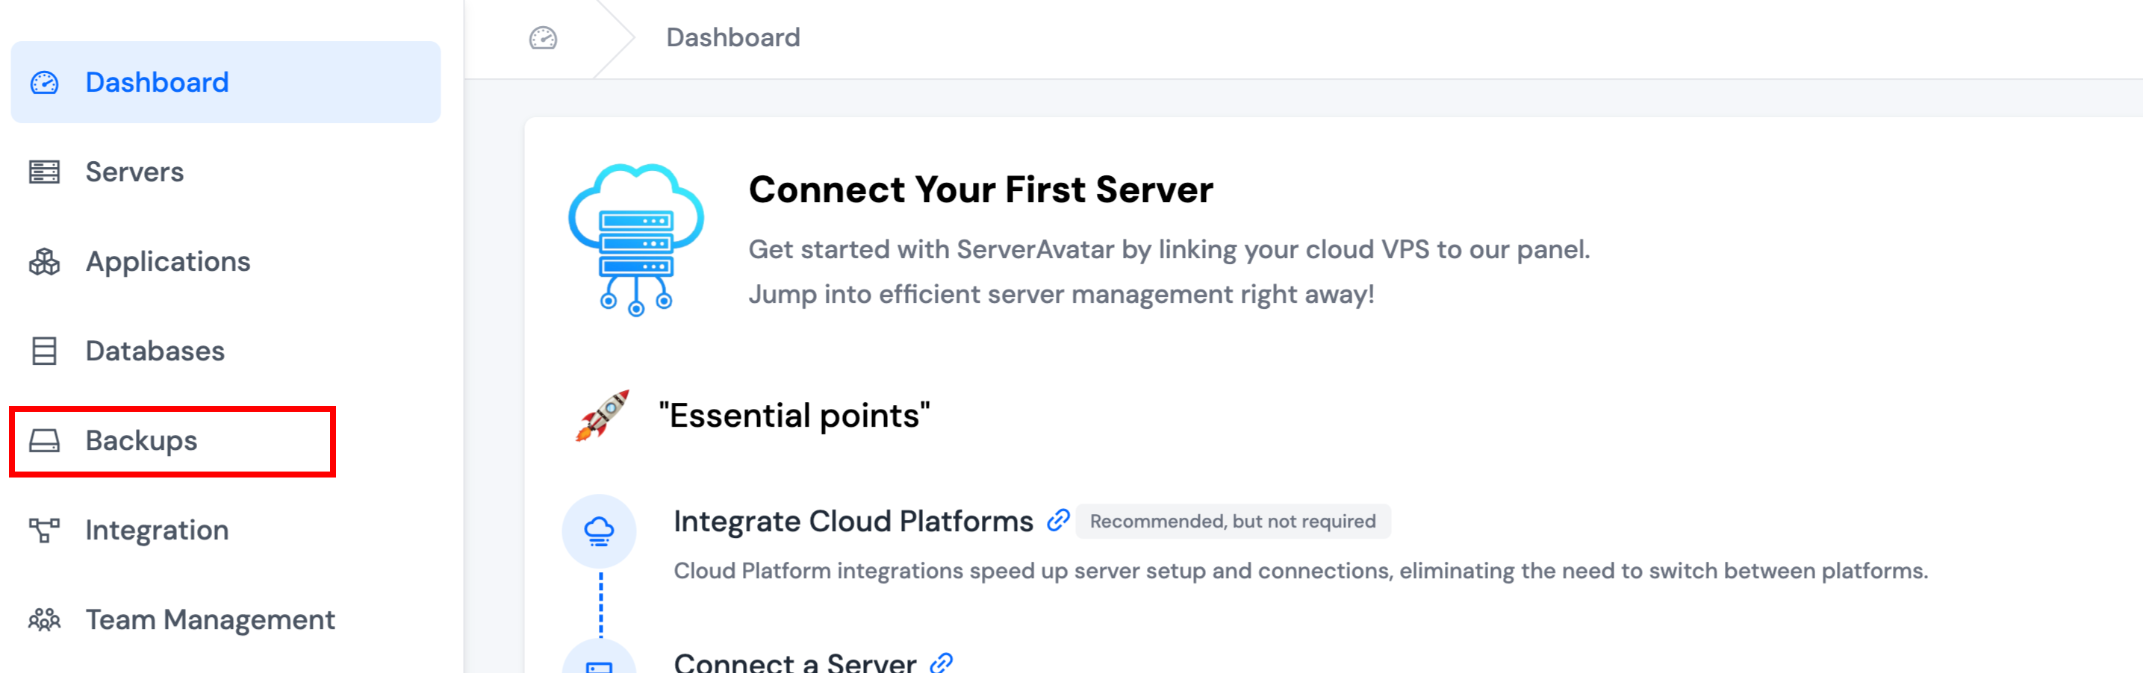
Task: Click the Databases icon in sidebar
Action: click(44, 351)
